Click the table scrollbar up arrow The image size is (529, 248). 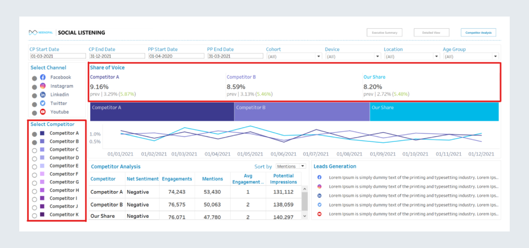[x=305, y=189]
